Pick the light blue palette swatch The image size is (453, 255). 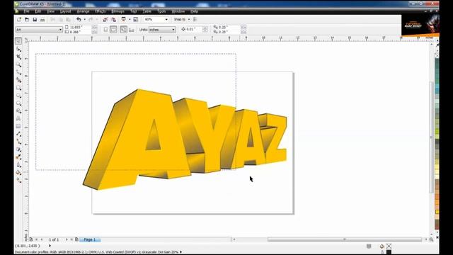point(437,86)
